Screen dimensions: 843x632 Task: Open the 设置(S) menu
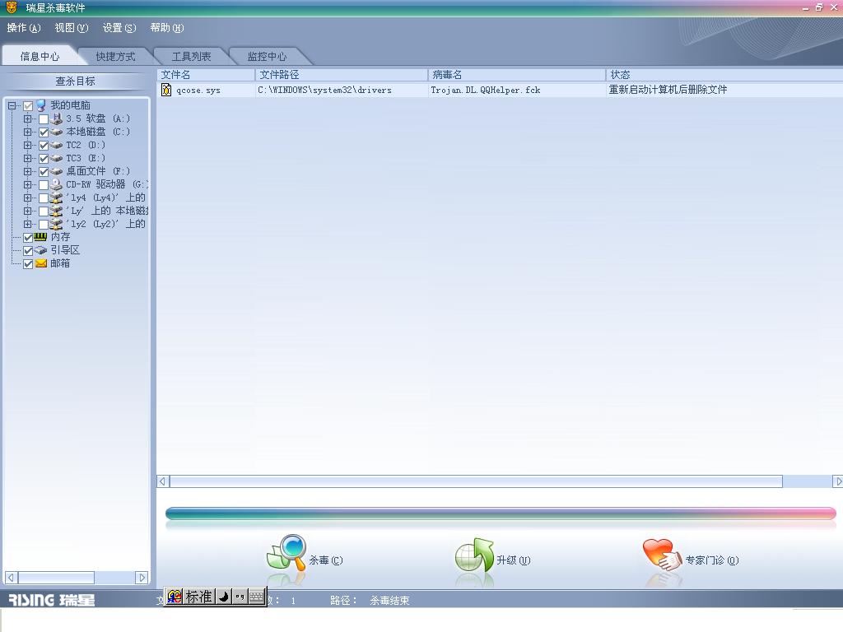click(119, 27)
